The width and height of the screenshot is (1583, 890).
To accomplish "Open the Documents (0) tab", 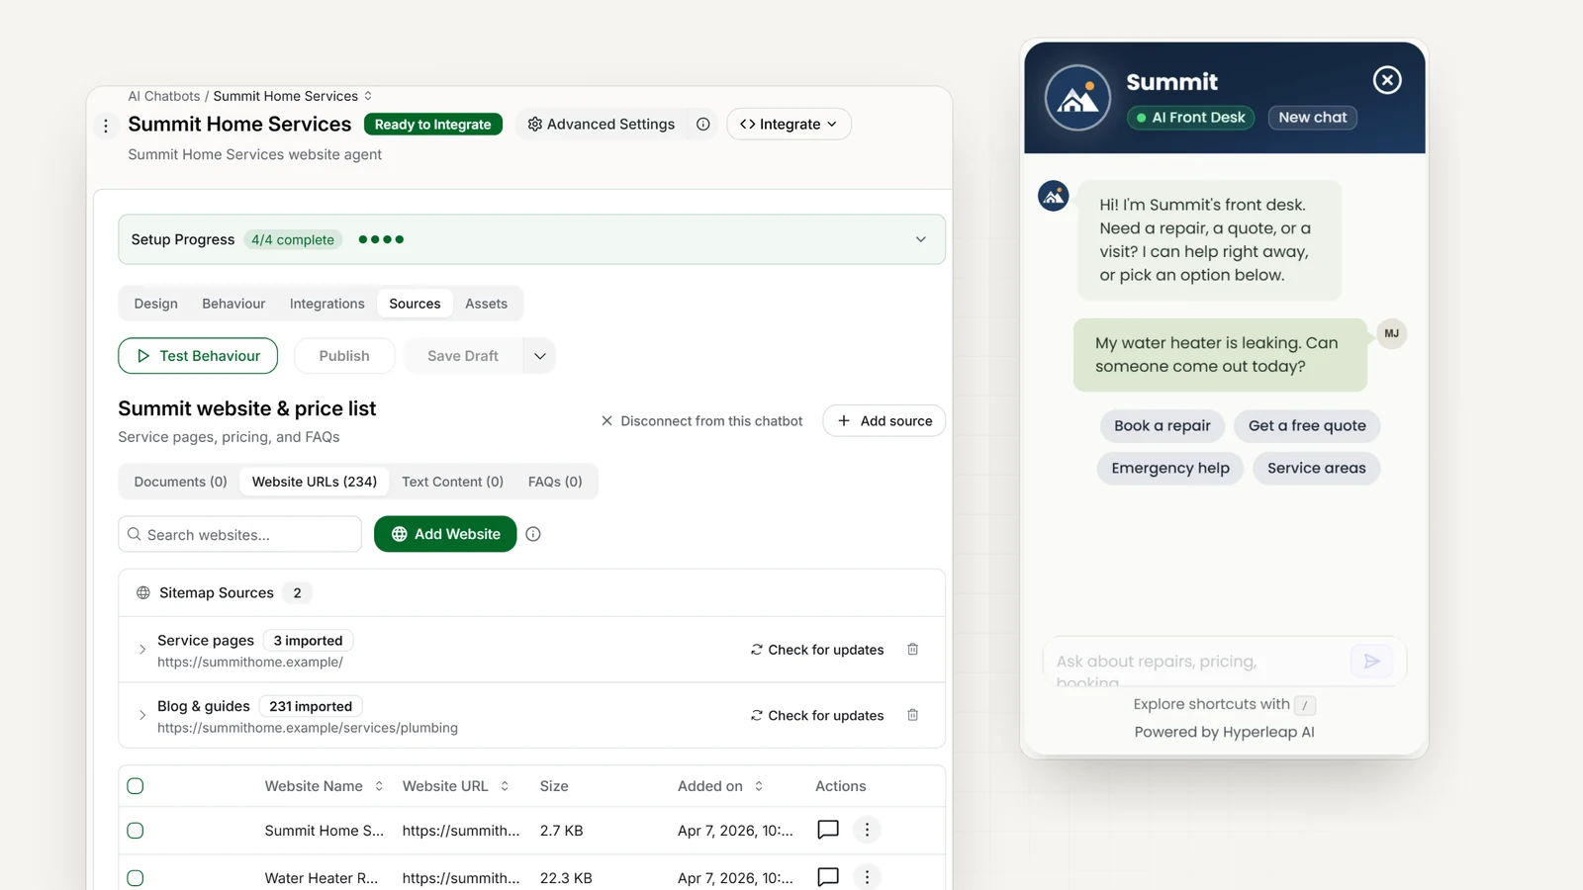I will click(x=180, y=482).
